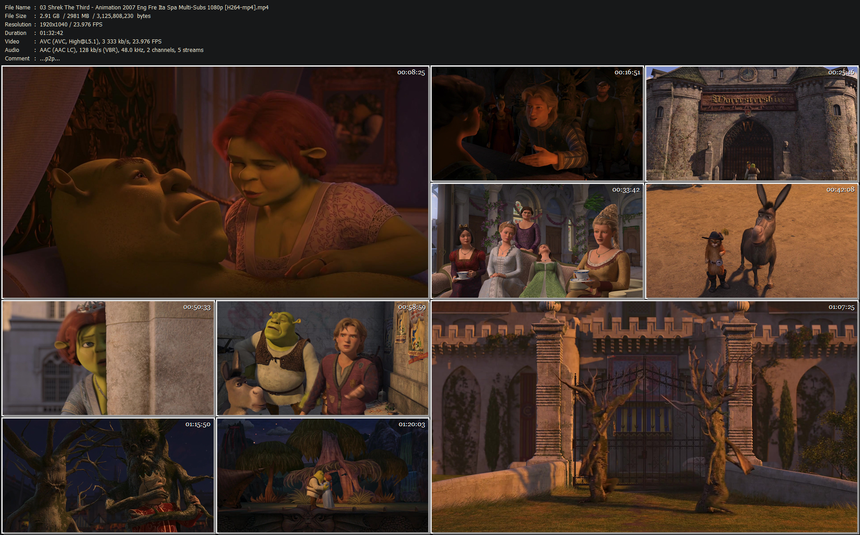Select the 00:16:51 tavern scene thumbnail
The width and height of the screenshot is (860, 535).
pos(537,124)
